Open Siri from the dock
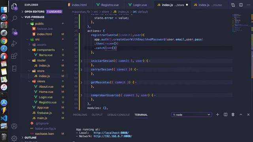Screen dimensions: 253x142 click(4, 17)
